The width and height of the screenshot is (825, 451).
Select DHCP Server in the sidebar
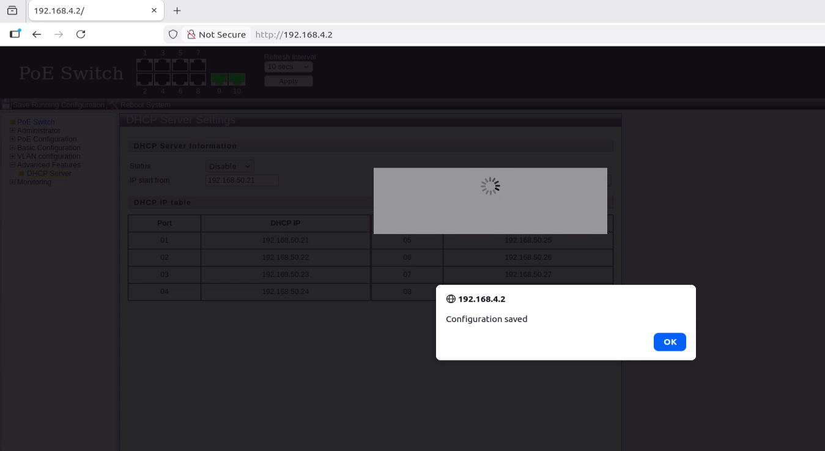[49, 174]
